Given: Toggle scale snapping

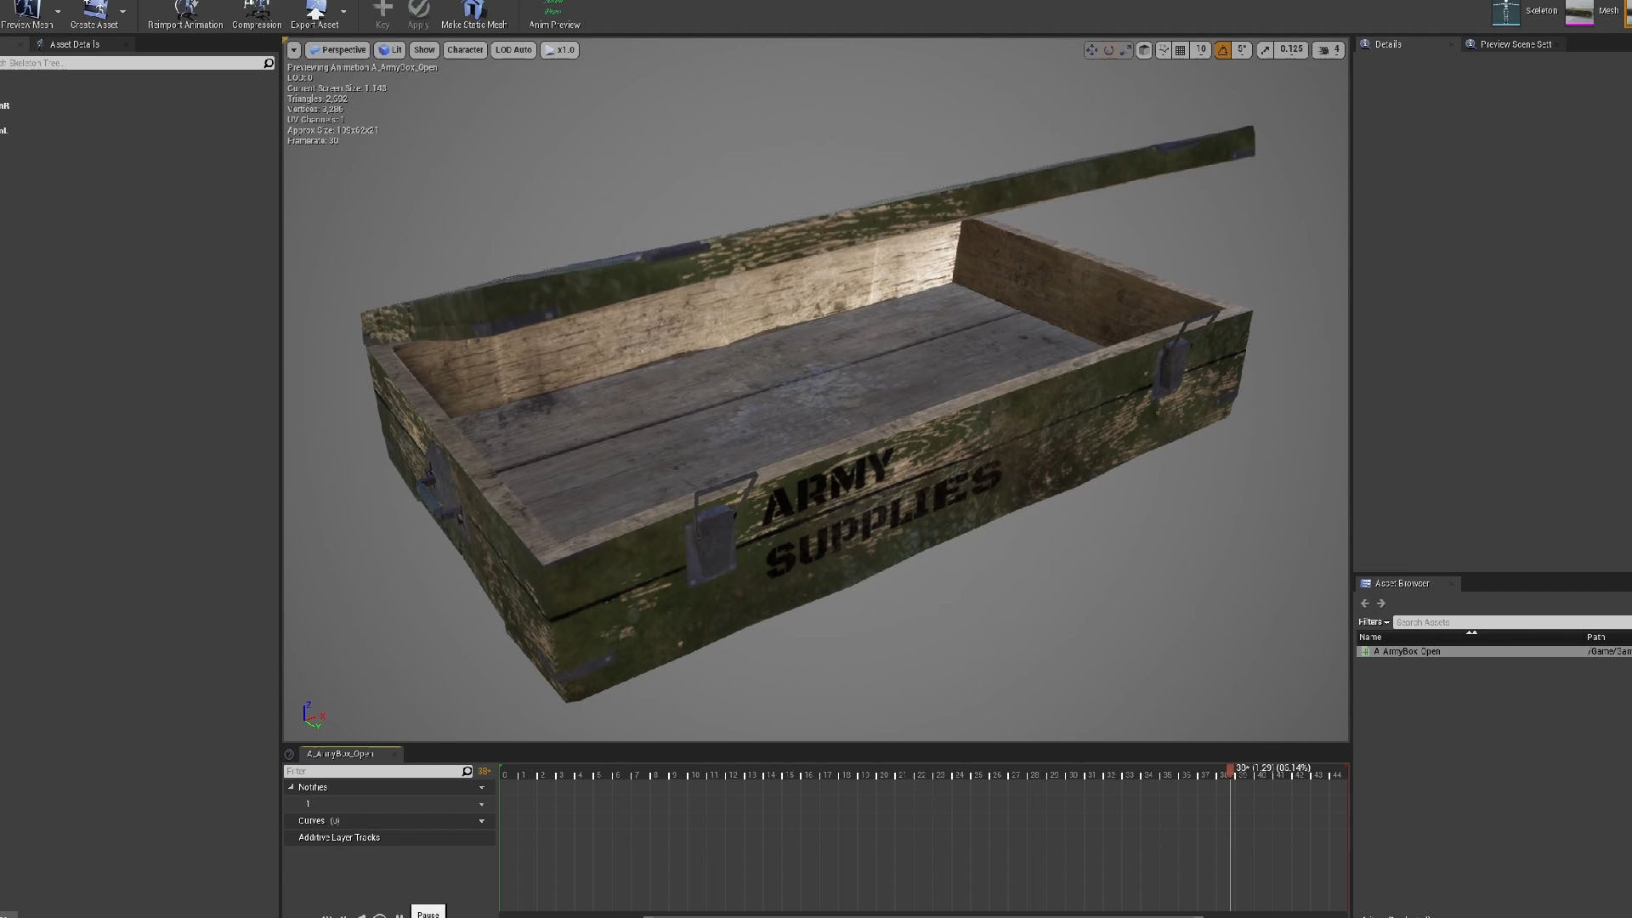Looking at the screenshot, I should (x=1266, y=50).
